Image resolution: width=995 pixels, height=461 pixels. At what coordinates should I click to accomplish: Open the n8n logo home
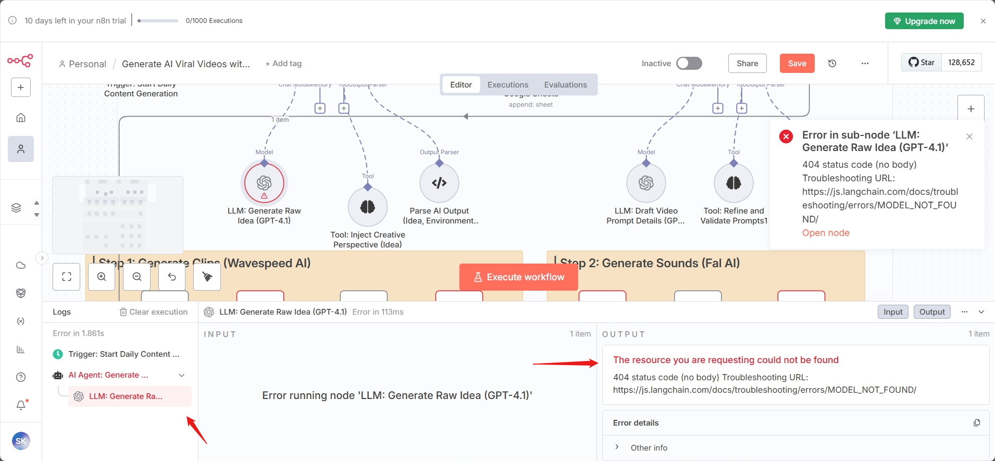[20, 61]
